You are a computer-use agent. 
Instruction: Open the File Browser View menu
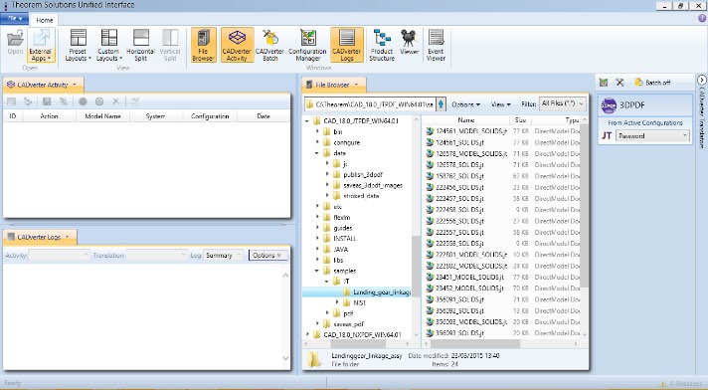[500, 104]
